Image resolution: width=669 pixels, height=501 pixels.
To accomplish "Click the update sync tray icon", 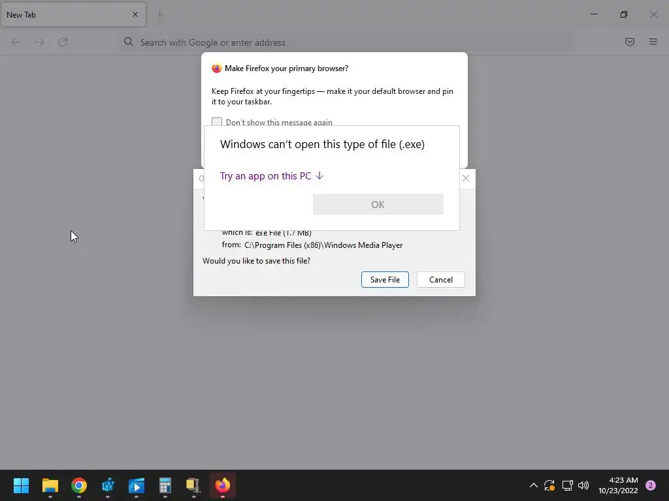I will 549,485.
